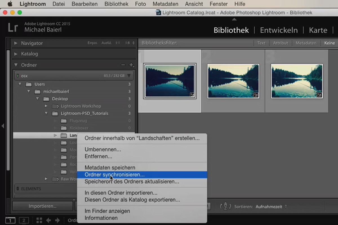Click the Flugzeug folder icon
This screenshot has width=338, height=225.
click(64, 121)
